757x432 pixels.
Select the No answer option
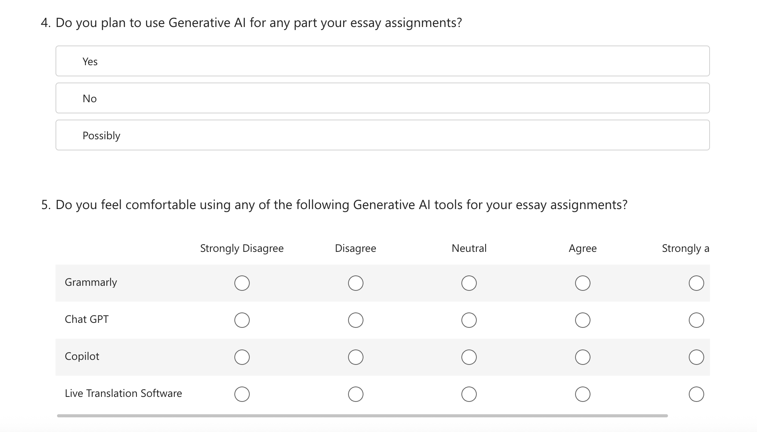[x=382, y=98]
